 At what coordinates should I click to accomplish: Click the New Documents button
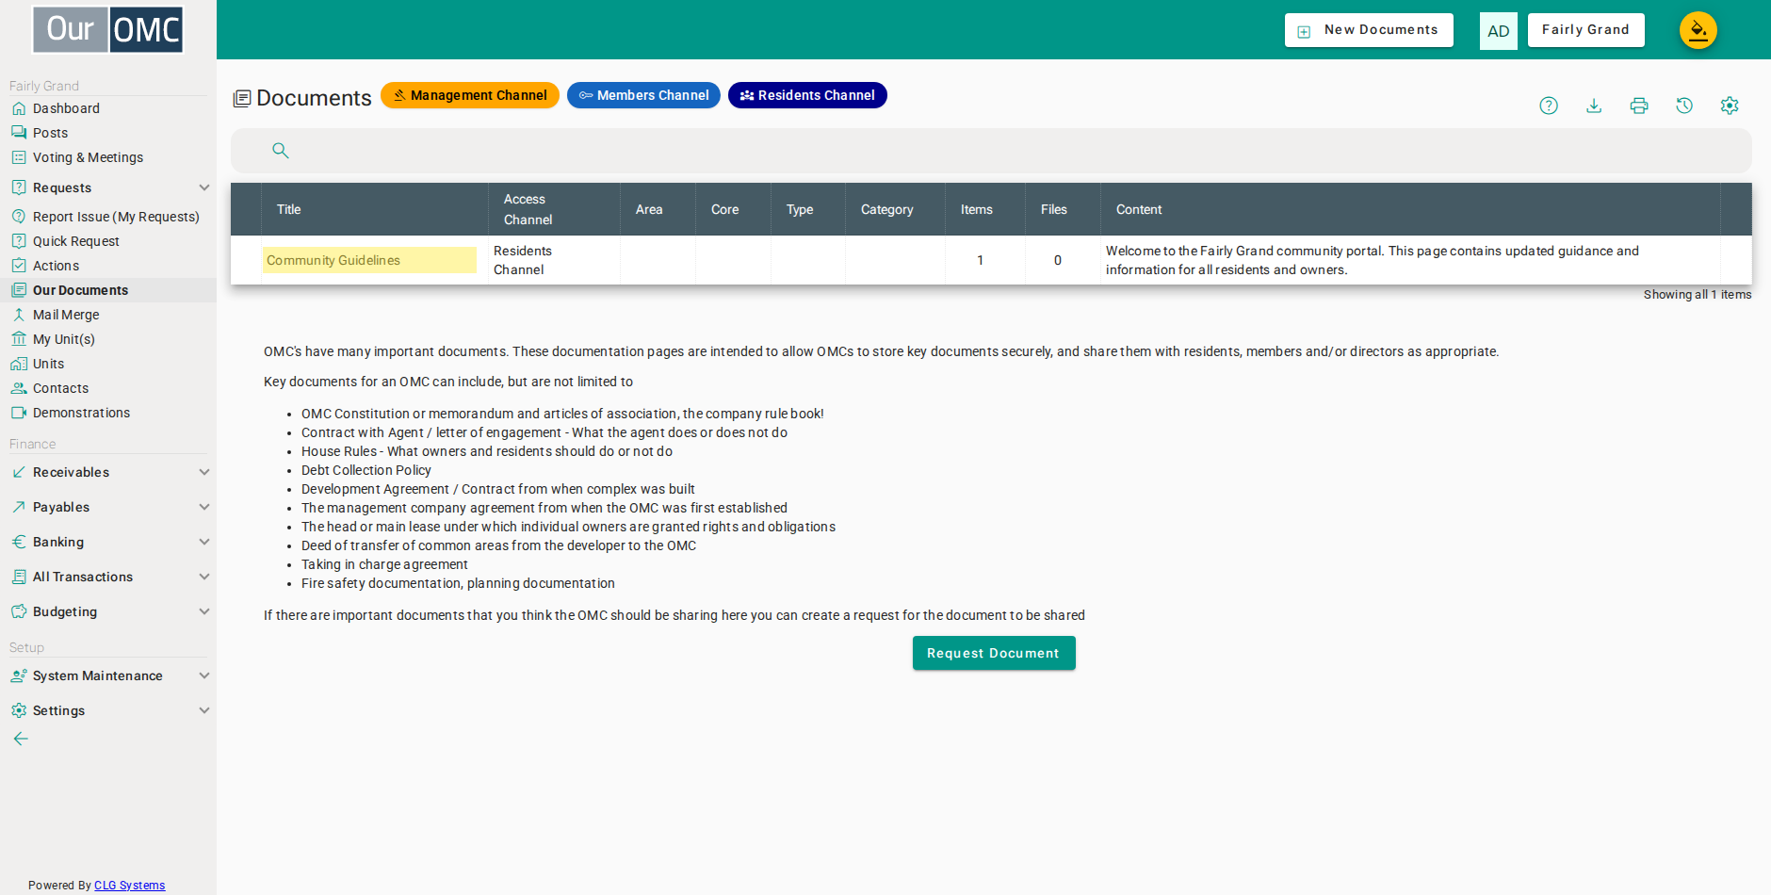click(1369, 30)
